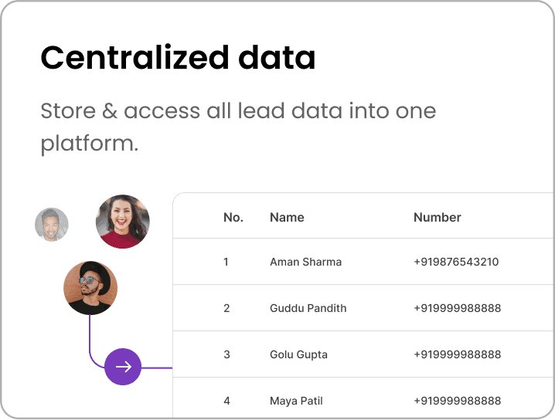Click phone number +919876543210
Image resolution: width=555 pixels, height=420 pixels.
tap(456, 262)
